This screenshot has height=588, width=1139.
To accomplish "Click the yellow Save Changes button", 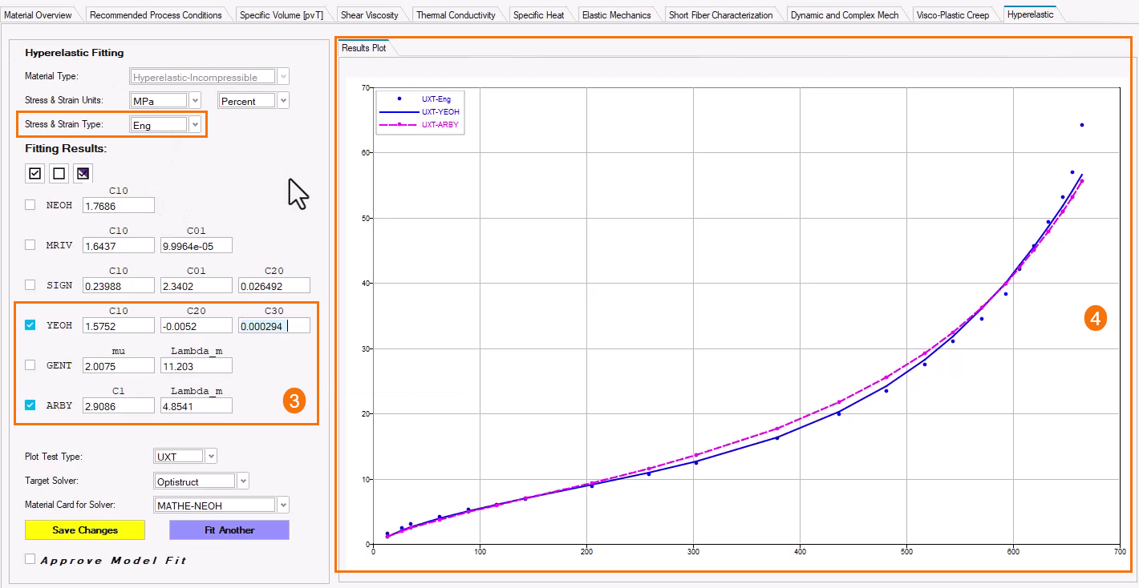I will click(x=85, y=530).
